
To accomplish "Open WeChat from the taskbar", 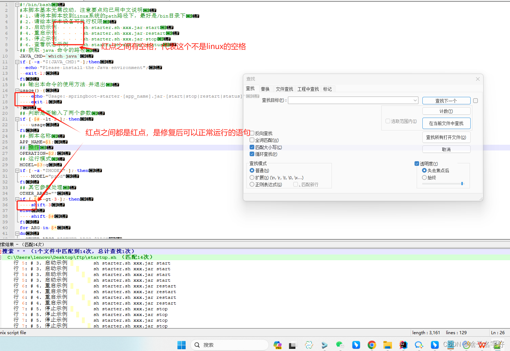I will [340, 345].
